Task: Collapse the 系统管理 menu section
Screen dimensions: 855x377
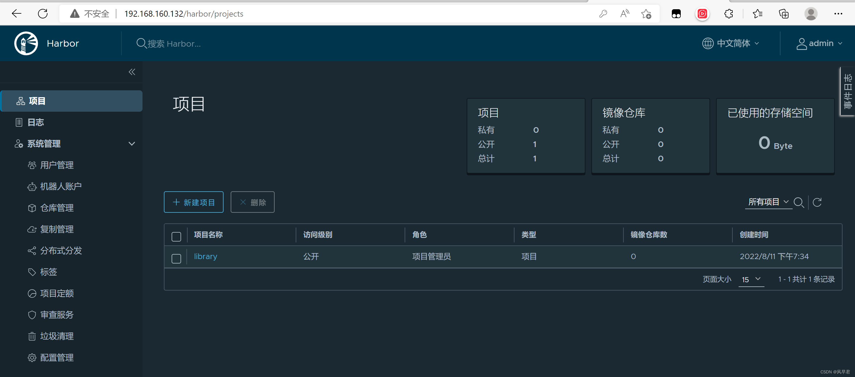Action: pyautogui.click(x=132, y=143)
